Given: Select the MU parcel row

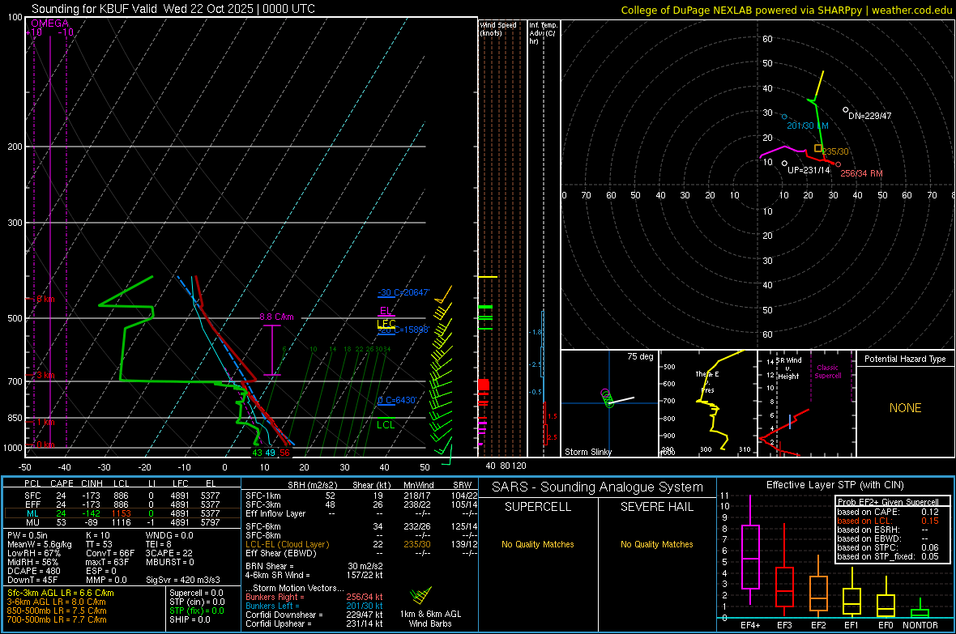Looking at the screenshot, I should [122, 521].
